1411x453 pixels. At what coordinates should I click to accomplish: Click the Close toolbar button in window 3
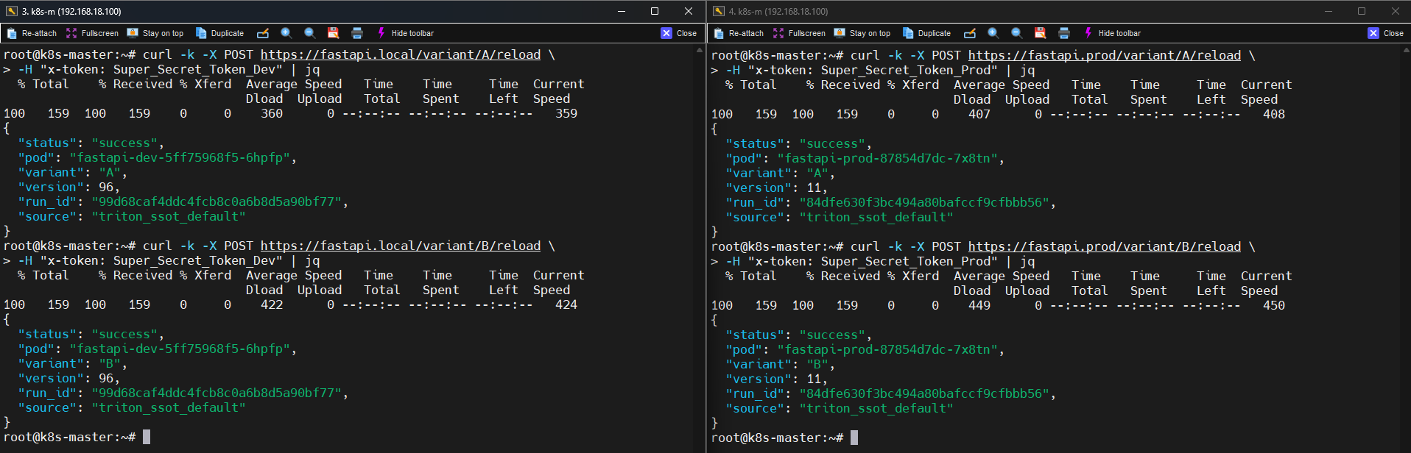point(678,33)
